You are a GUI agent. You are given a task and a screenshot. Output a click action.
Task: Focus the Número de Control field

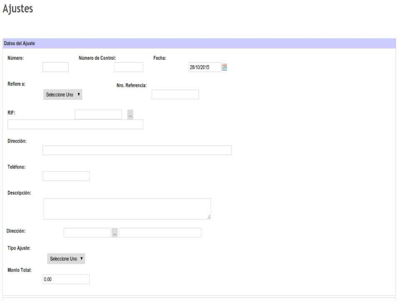tap(128, 67)
